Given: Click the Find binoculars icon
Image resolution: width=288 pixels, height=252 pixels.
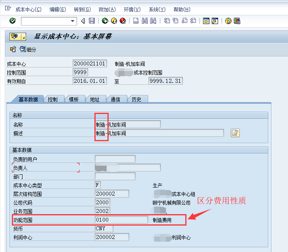Looking at the screenshot, I should tap(145, 21).
